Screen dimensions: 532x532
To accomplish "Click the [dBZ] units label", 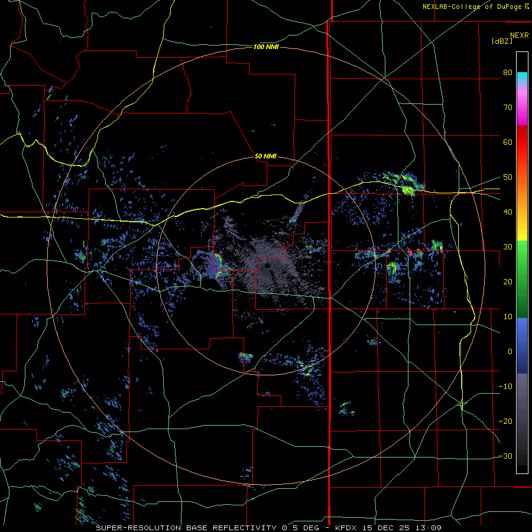I will [502, 41].
